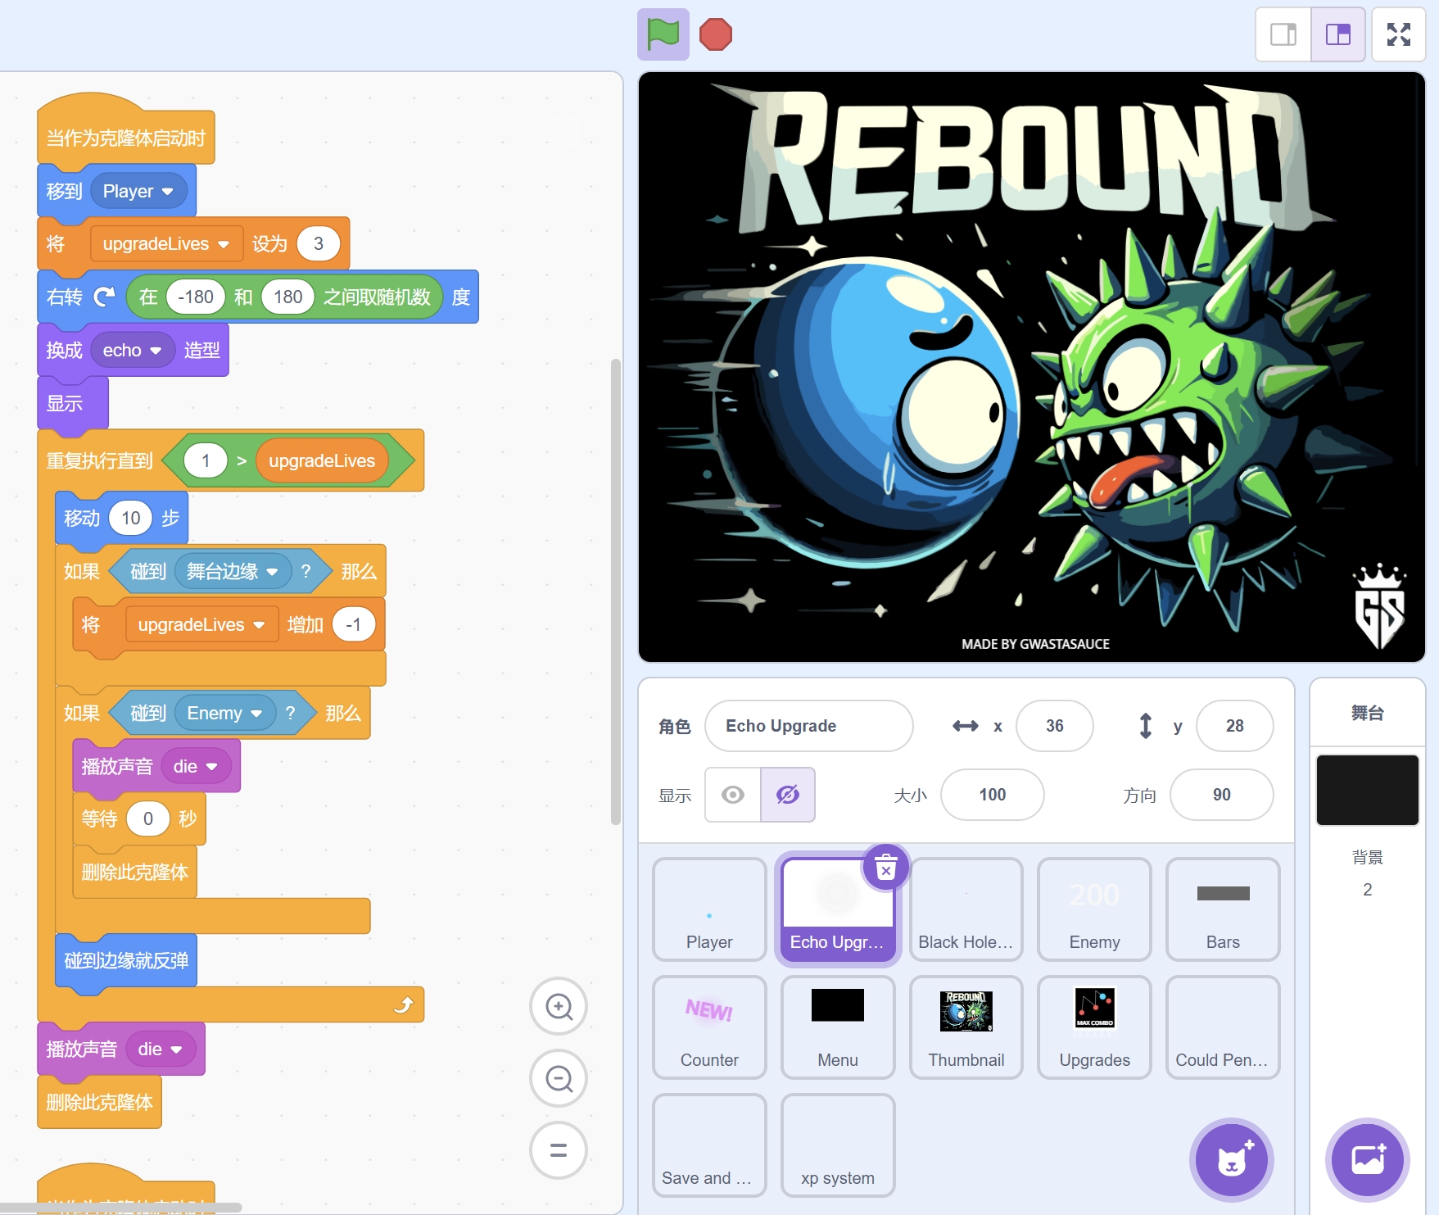
Task: Switch to small stage layout
Action: (1283, 34)
